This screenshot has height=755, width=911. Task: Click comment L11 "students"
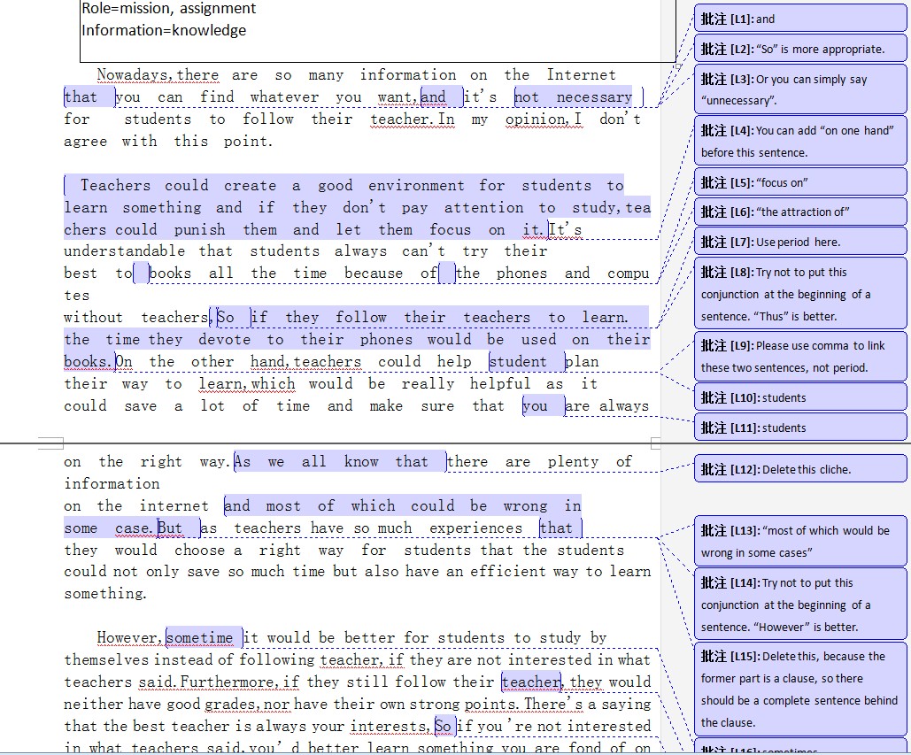[800, 428]
